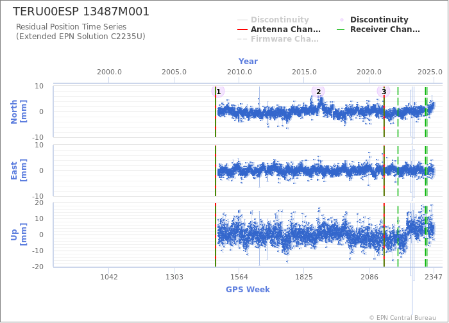The height and width of the screenshot is (323, 449).
Task: Toggle the Discontinuity marker legend entry
Action: pyautogui.click(x=374, y=19)
